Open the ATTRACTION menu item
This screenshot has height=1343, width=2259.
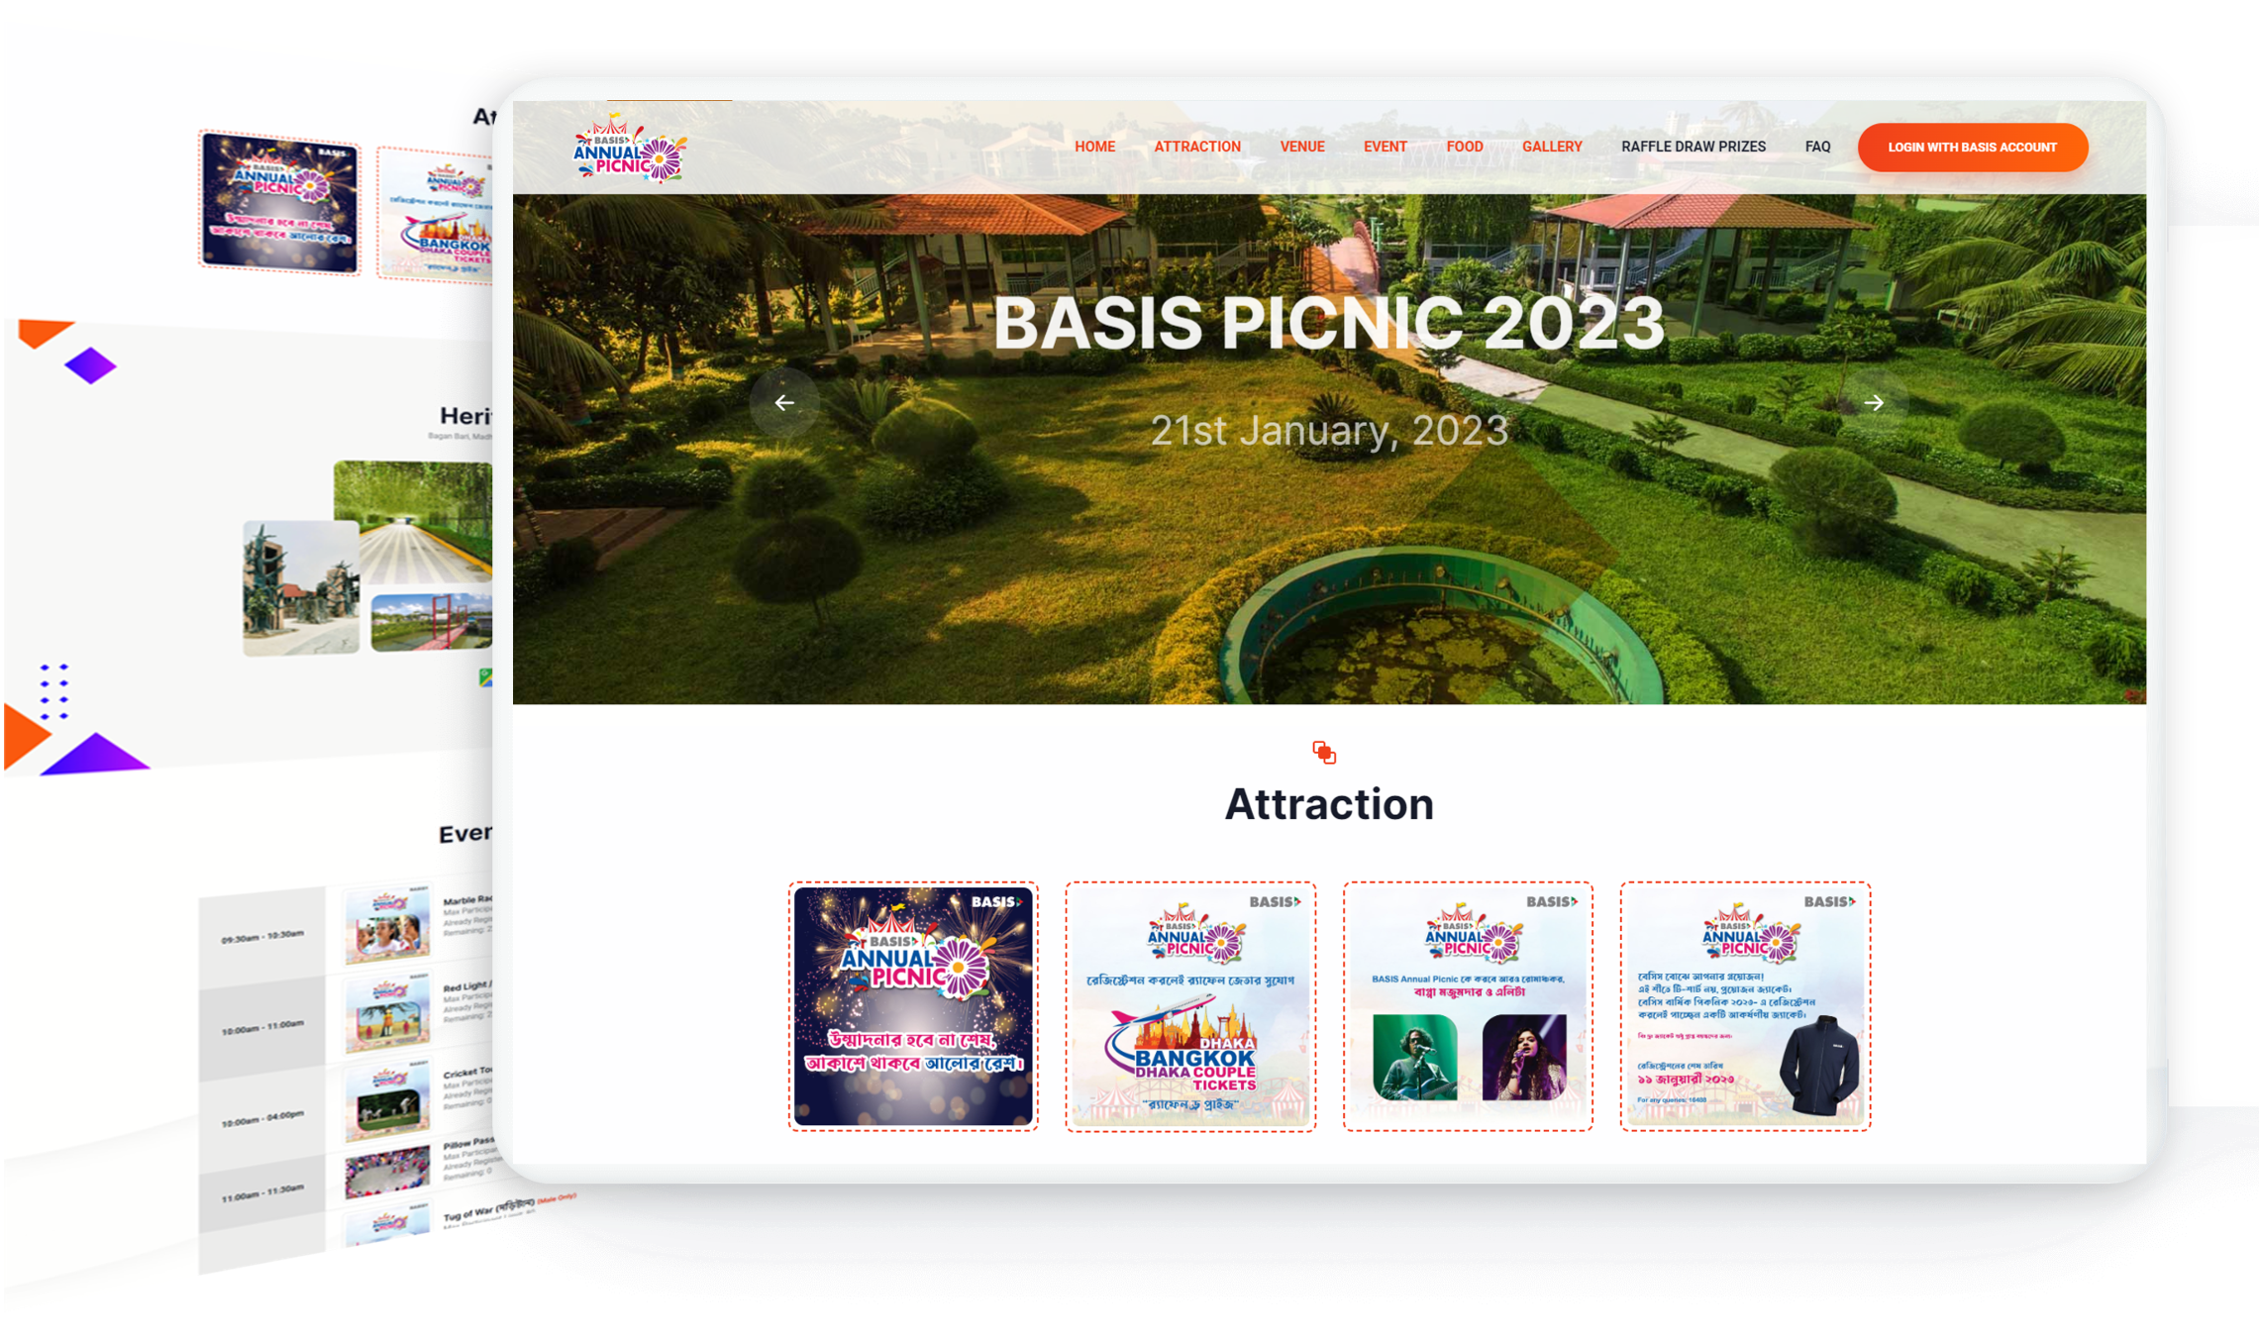coord(1196,147)
